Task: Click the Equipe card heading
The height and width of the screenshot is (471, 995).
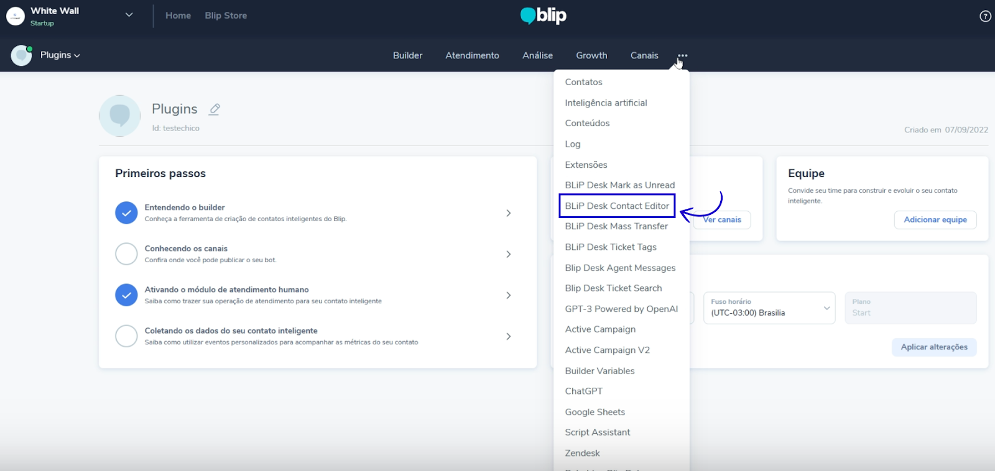Action: coord(806,173)
